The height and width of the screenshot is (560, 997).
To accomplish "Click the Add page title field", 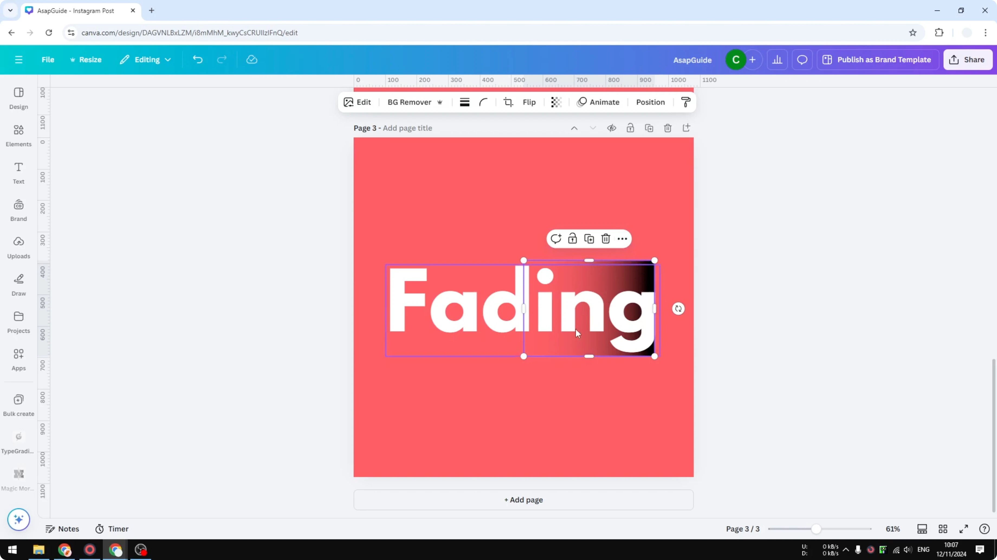I will point(407,128).
